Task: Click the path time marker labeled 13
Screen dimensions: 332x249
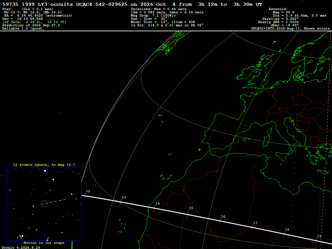Action: pyautogui.click(x=121, y=202)
